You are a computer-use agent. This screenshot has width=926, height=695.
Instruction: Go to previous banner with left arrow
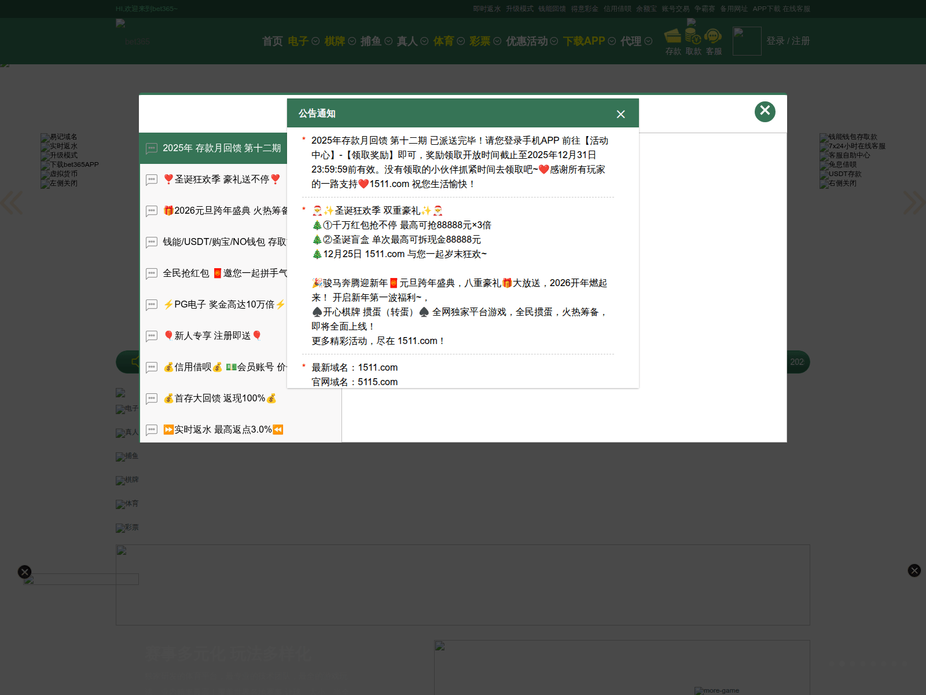point(11,203)
